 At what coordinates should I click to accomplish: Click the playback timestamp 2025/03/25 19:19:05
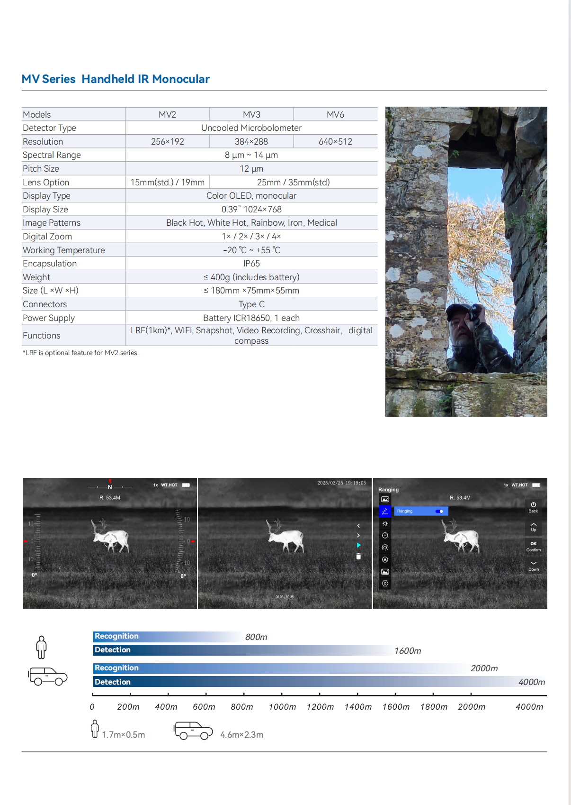(x=341, y=483)
